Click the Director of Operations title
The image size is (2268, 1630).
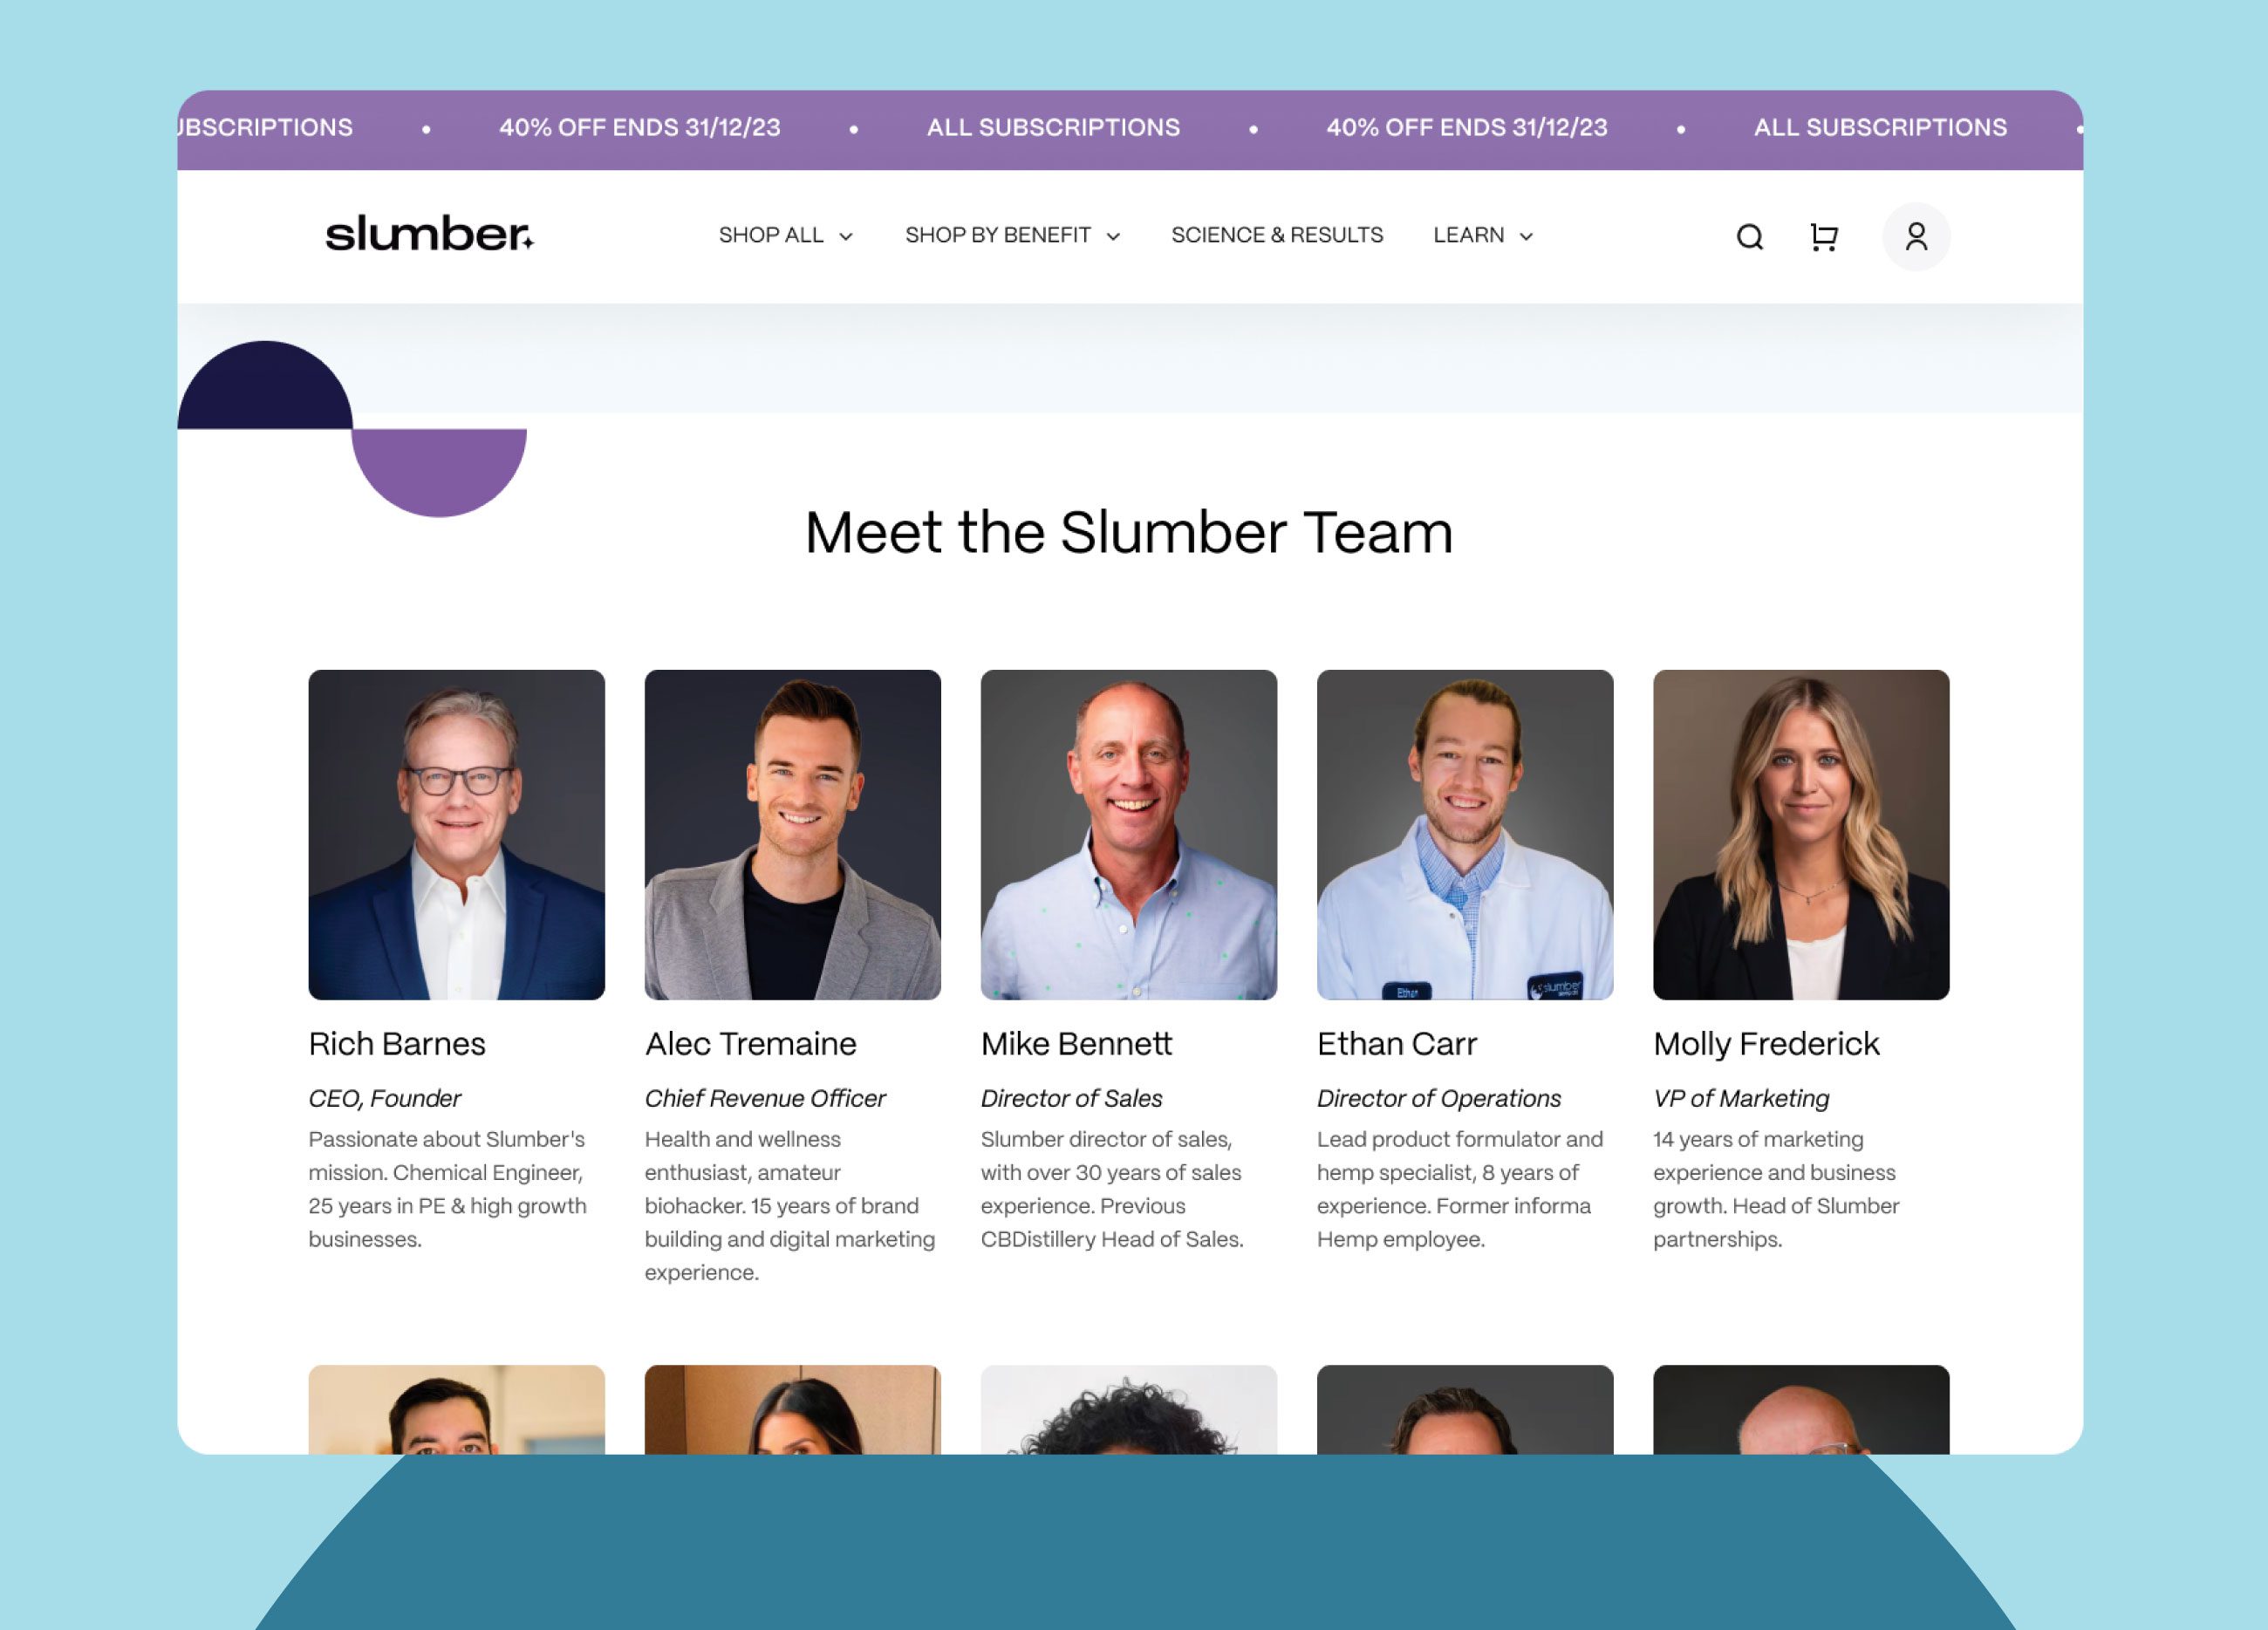coord(1438,1098)
